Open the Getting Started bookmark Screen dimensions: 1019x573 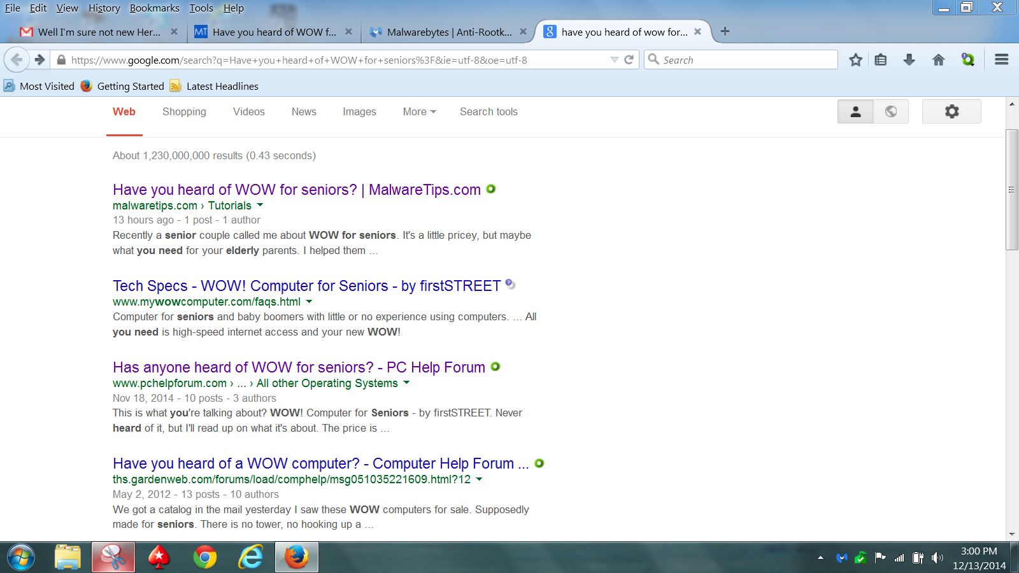[x=122, y=86]
